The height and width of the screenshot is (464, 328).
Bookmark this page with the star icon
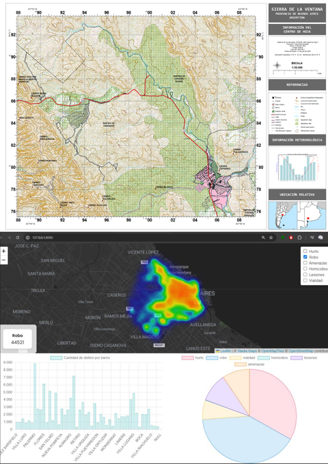271,237
